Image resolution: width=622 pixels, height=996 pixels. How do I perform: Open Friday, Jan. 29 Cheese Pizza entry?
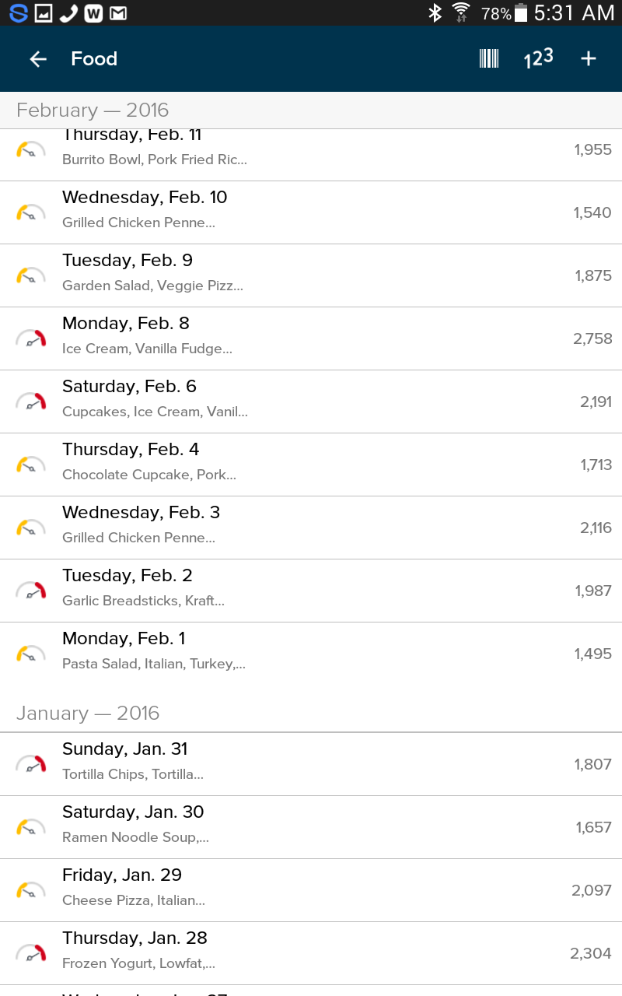point(311,890)
